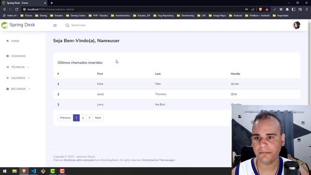Screen dimensions: 311x175
Task: Open the browser main menu icon
Action: coord(307,9)
